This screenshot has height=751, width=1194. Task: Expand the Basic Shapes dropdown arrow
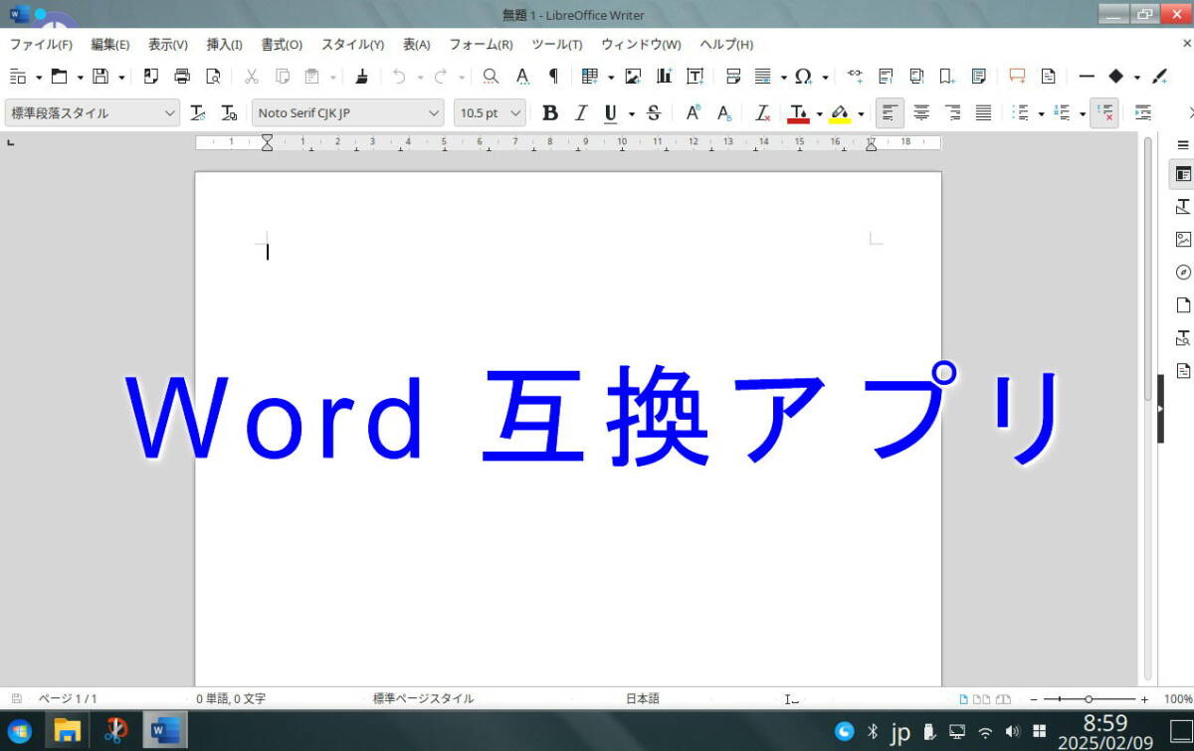pos(1136,77)
